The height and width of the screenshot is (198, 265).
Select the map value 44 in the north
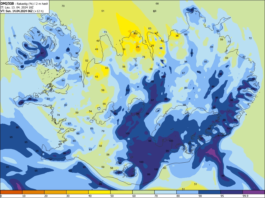coord(162,41)
